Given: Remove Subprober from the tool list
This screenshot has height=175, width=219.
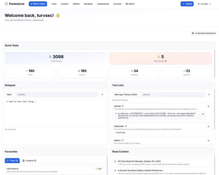Looking at the screenshot, I should coord(208,126).
